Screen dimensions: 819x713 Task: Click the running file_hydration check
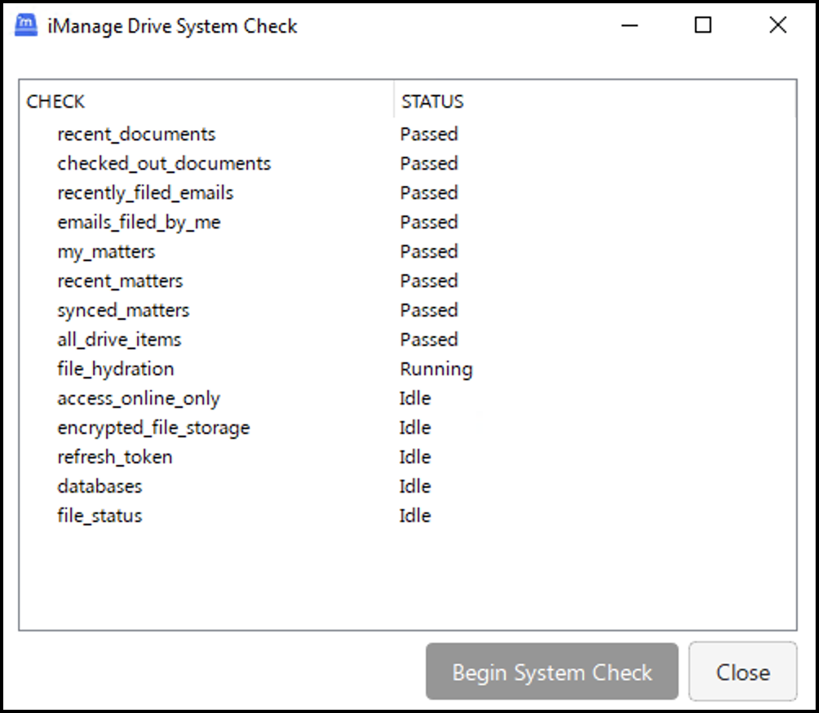click(115, 369)
